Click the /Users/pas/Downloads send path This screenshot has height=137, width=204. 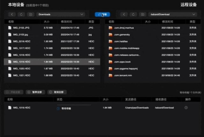(x=137, y=108)
